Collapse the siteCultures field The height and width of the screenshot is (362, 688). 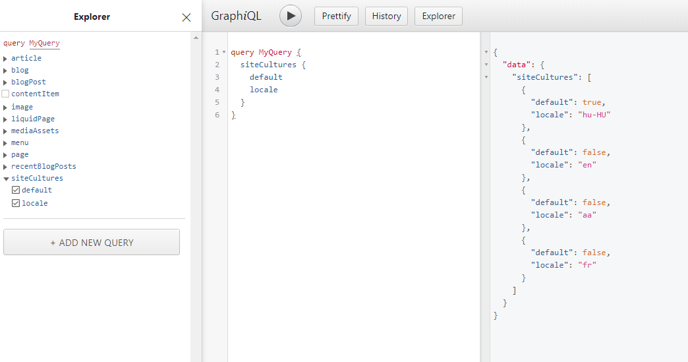point(6,179)
